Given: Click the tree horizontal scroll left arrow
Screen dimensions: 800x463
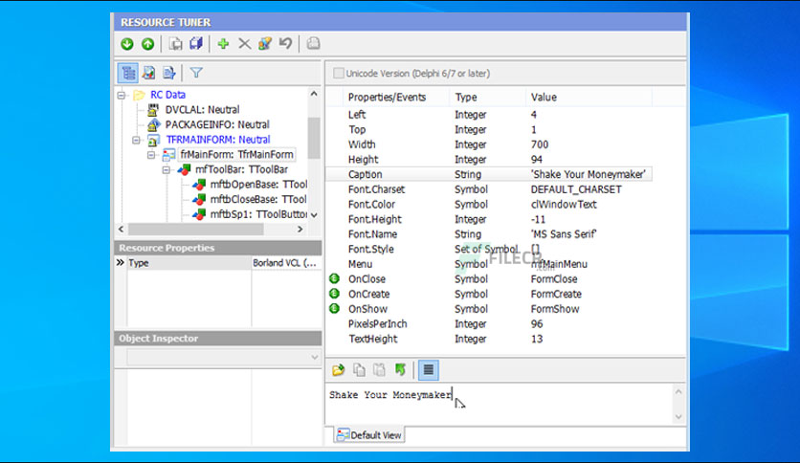Looking at the screenshot, I should pyautogui.click(x=121, y=230).
